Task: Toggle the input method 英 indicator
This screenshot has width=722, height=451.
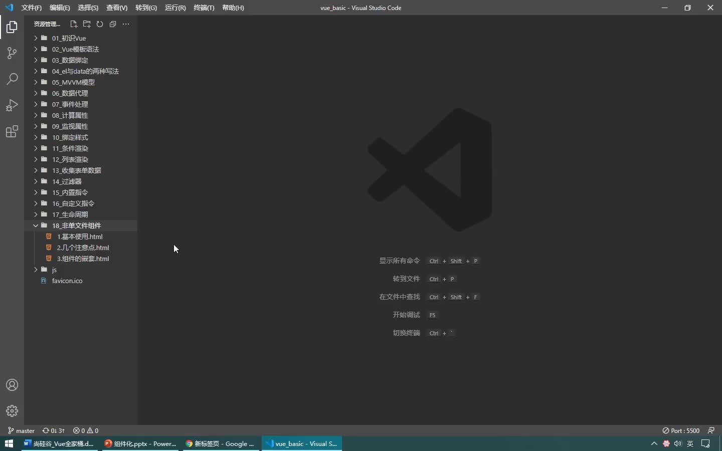Action: [690, 443]
